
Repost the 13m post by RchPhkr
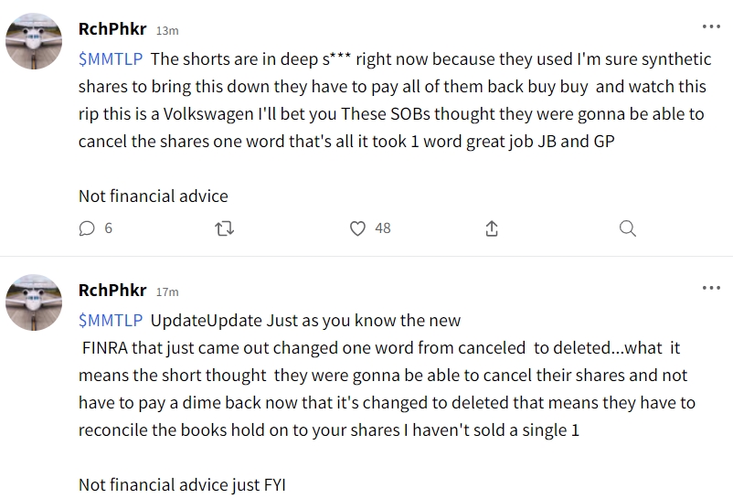[x=223, y=228]
